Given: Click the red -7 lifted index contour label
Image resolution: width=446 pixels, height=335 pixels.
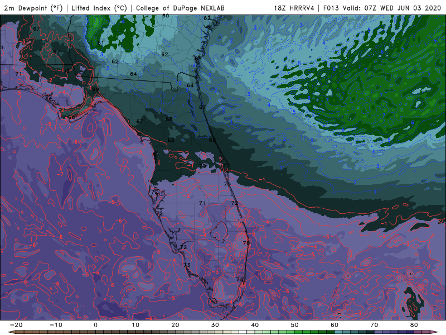Looking at the screenshot, I should coord(60,174).
